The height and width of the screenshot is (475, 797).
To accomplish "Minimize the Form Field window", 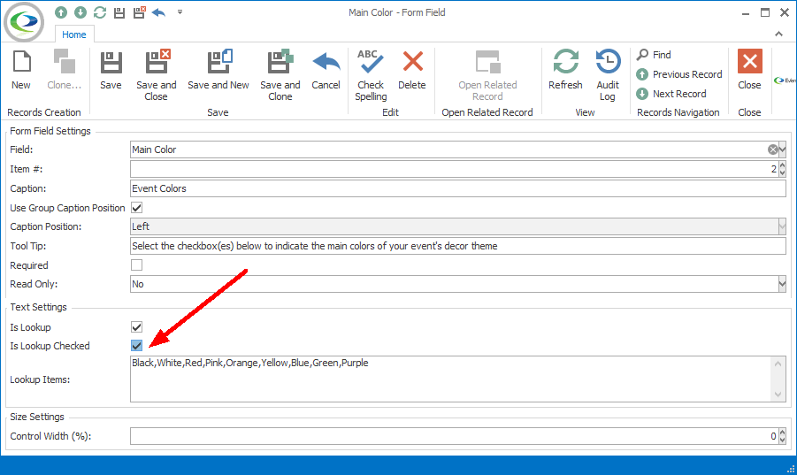I will pyautogui.click(x=746, y=13).
